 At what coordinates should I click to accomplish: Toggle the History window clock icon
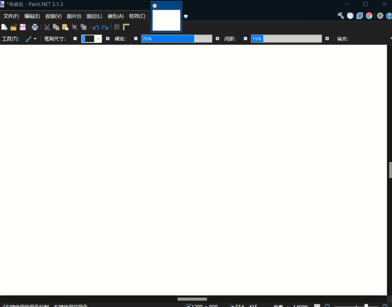[x=350, y=16]
